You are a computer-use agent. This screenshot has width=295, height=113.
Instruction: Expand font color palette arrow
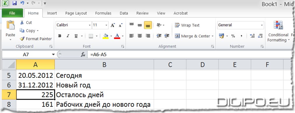(x=123, y=36)
